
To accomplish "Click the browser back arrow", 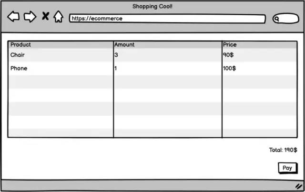I will (13, 17).
